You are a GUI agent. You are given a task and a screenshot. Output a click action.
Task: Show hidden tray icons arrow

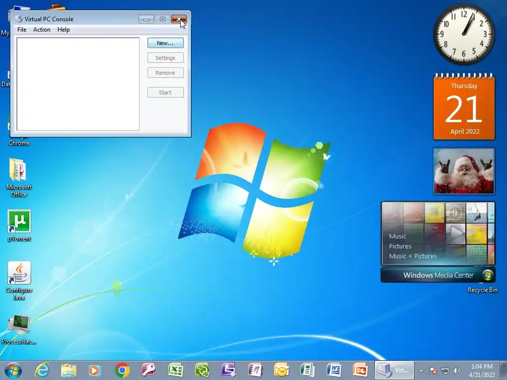(421, 371)
